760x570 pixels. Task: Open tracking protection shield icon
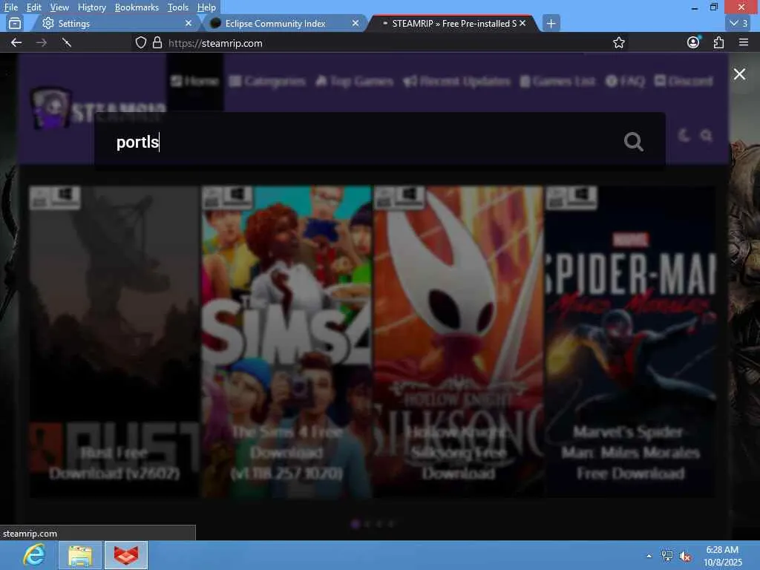click(140, 42)
